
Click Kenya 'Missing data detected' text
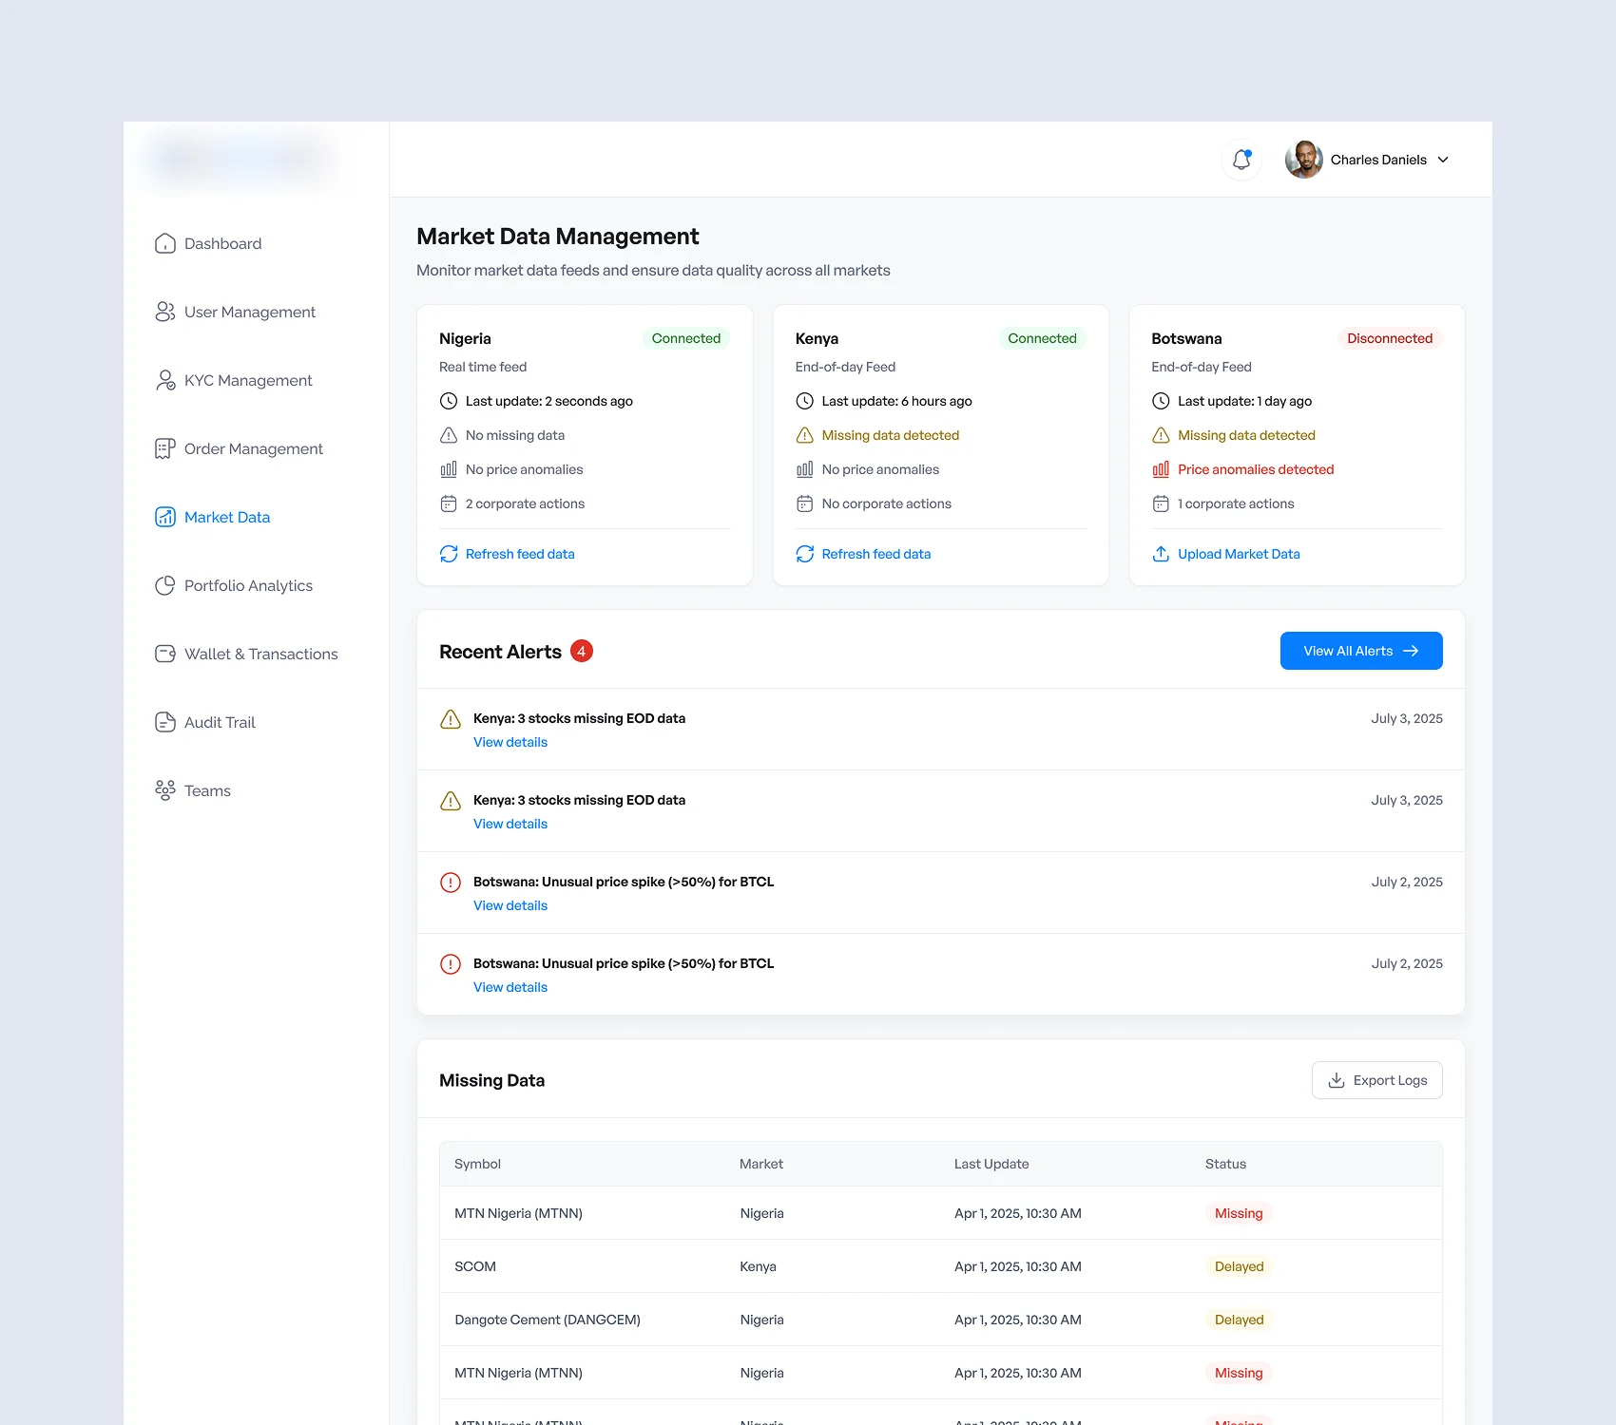(891, 435)
